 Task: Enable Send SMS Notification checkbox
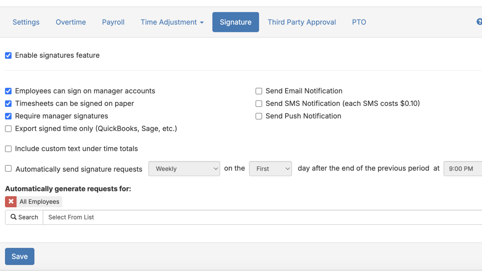(x=259, y=104)
